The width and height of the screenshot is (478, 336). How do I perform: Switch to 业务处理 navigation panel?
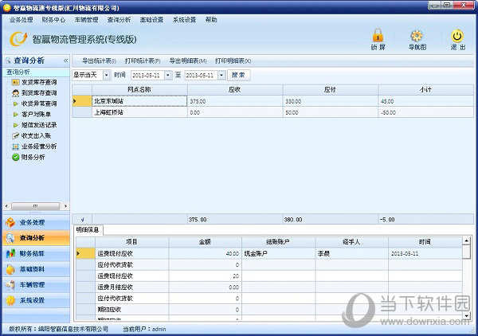click(36, 222)
